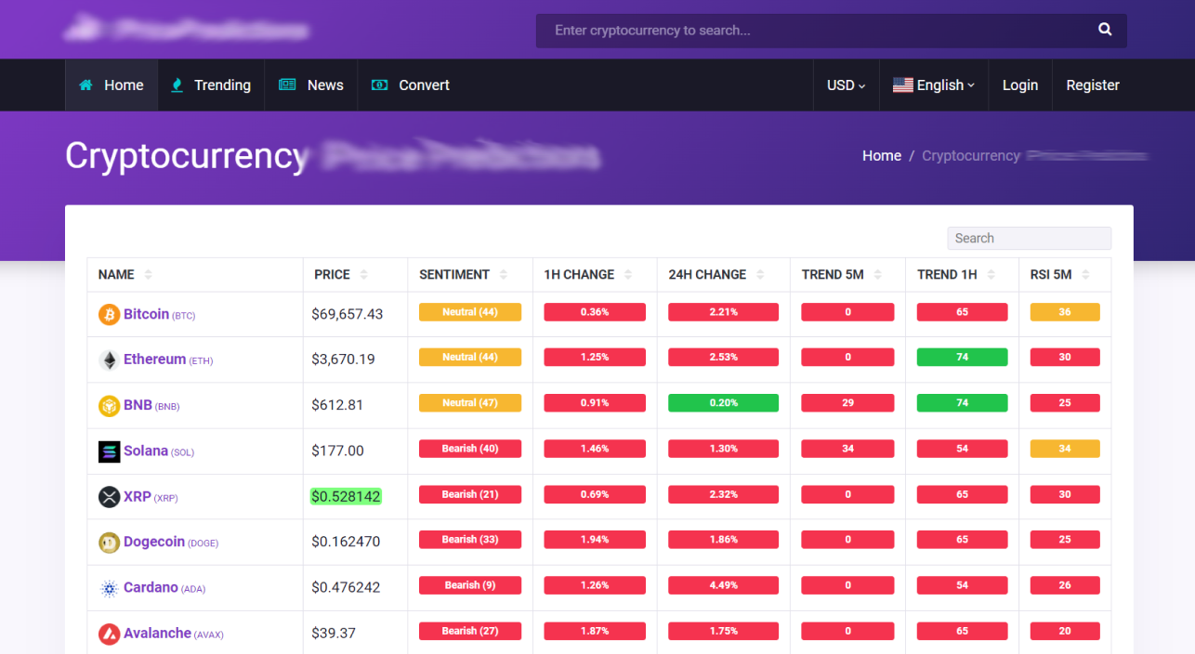The height and width of the screenshot is (654, 1195).
Task: Open the Login page
Action: (1020, 85)
